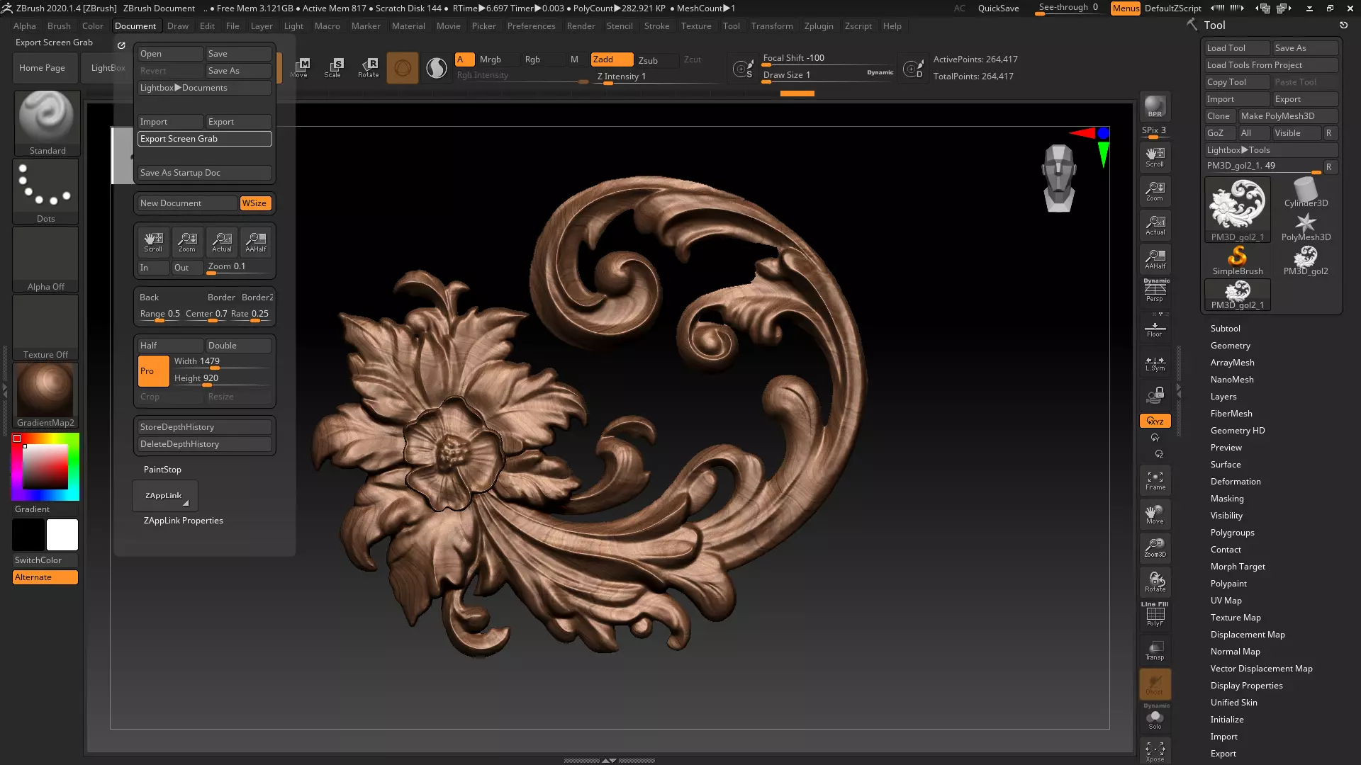Open the Alpha Off selector
Viewport: 1361px width, 765px height.
(46, 259)
